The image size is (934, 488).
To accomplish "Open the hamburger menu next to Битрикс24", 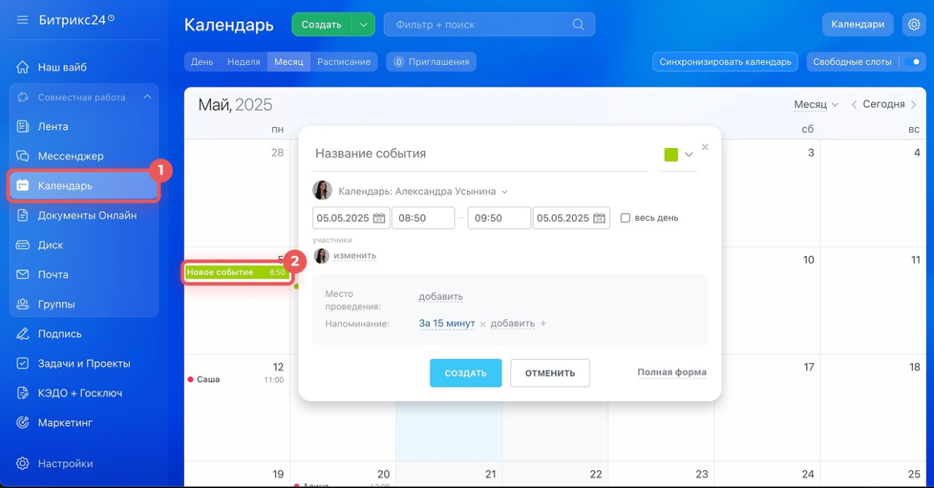I will 23,20.
